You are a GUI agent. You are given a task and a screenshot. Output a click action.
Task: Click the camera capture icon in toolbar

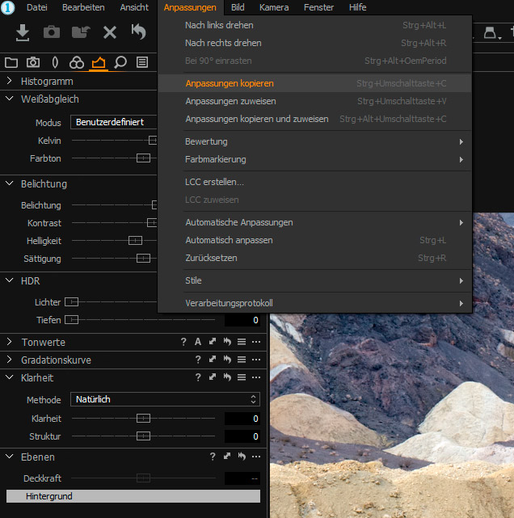pos(52,32)
